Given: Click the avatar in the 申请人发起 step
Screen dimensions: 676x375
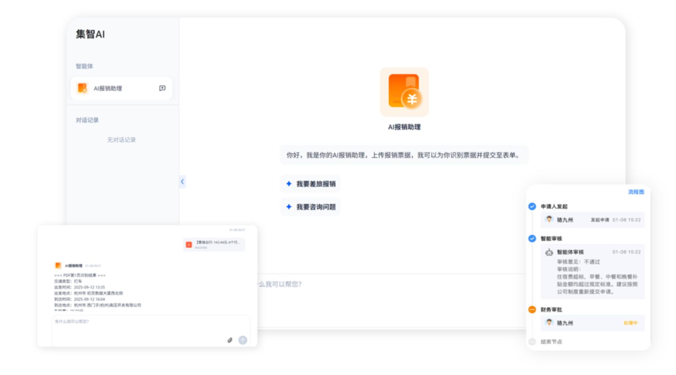Looking at the screenshot, I should 549,219.
